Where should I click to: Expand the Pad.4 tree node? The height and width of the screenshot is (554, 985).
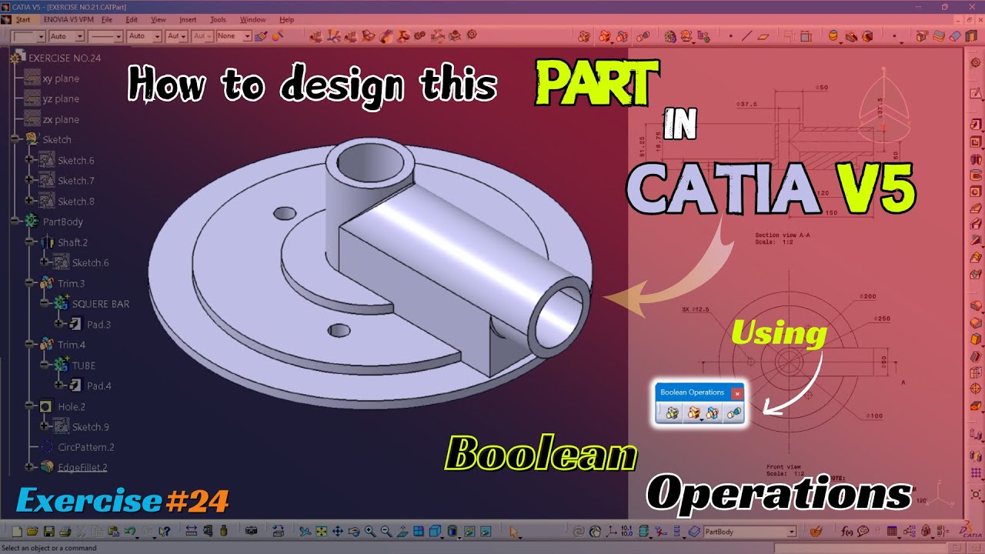pyautogui.click(x=59, y=385)
